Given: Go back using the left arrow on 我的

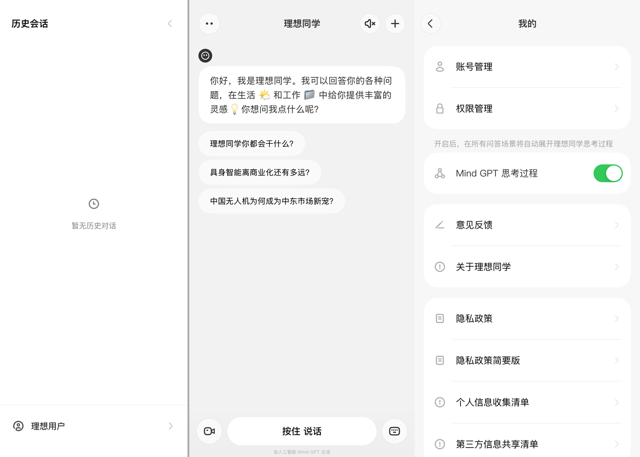Looking at the screenshot, I should pos(430,24).
